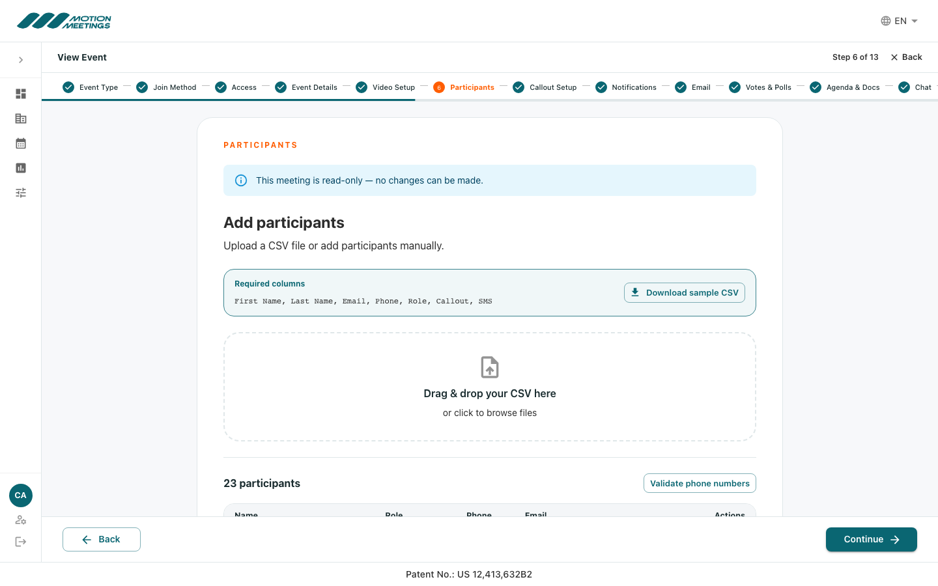Image resolution: width=938 pixels, height=586 pixels.
Task: Go to the Votes & Polls step
Action: click(760, 87)
